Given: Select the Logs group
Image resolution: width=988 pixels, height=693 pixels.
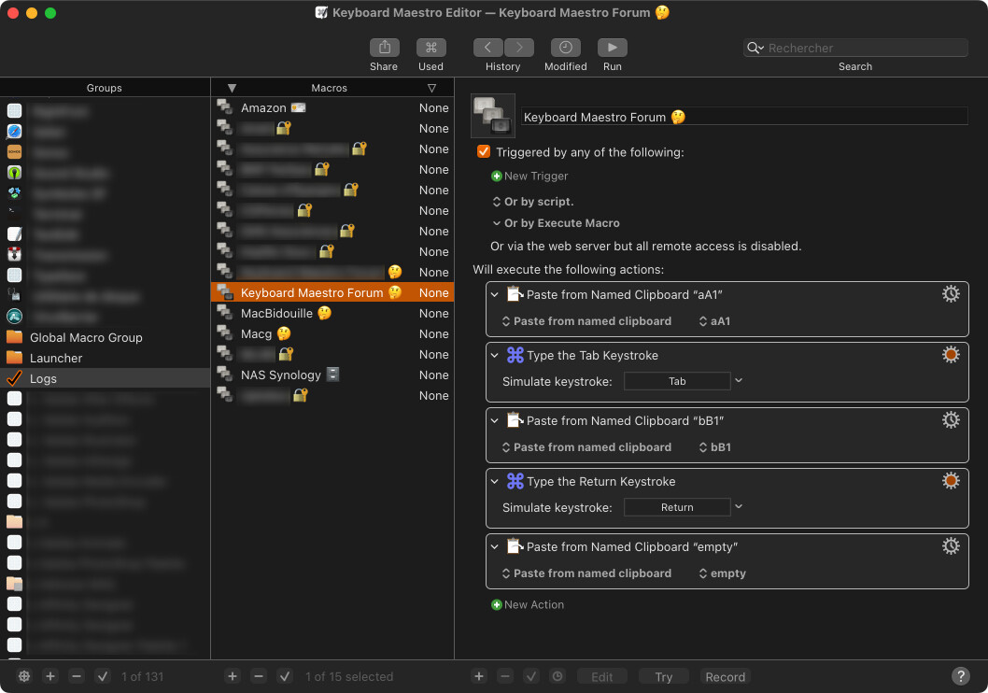Looking at the screenshot, I should pos(106,378).
